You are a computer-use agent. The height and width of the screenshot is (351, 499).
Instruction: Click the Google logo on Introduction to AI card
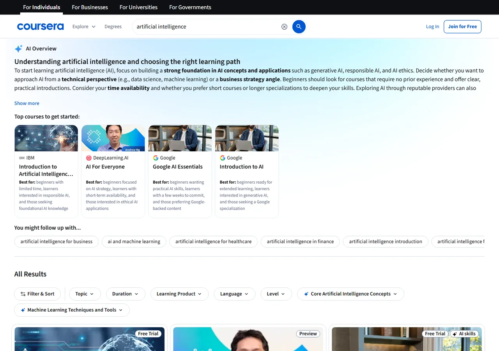point(223,158)
